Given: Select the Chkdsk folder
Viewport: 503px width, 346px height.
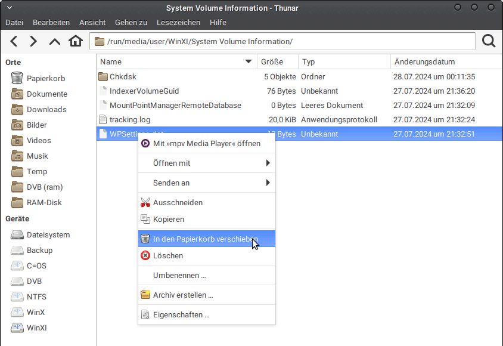Looking at the screenshot, I should 117,77.
